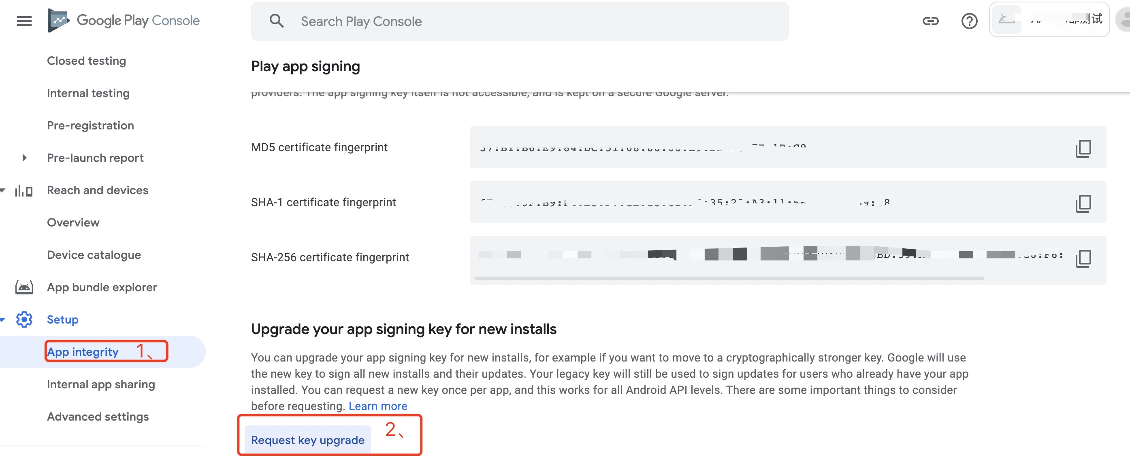Click the search magnifier icon

[x=276, y=21]
